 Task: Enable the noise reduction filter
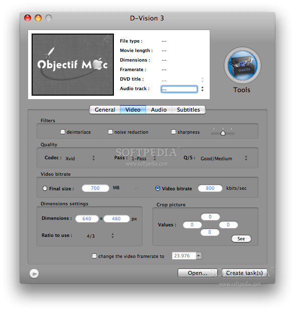110,132
